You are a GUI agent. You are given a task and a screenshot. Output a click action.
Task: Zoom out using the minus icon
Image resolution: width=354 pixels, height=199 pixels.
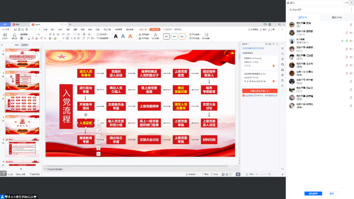pos(257,174)
